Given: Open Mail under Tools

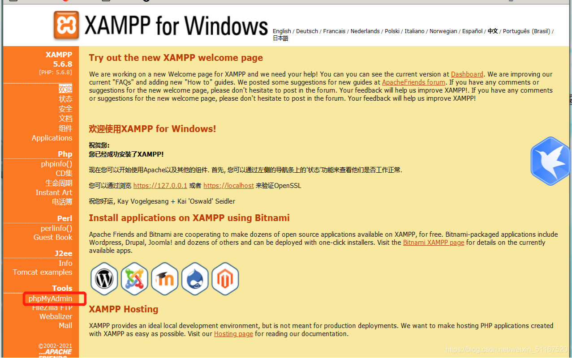Looking at the screenshot, I should (x=65, y=325).
